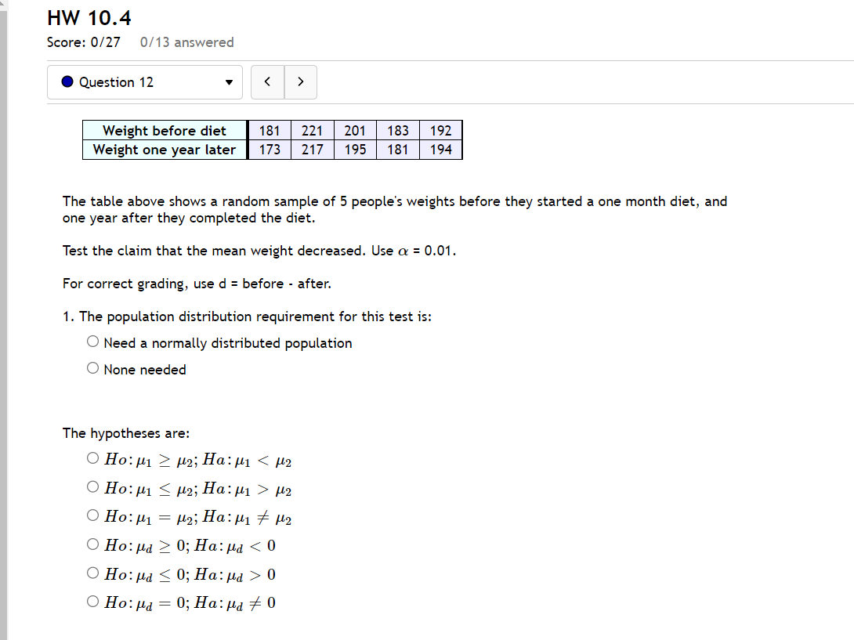Screen dimensions: 854x640
Task: Click the 'Weight before diet' row header
Action: (x=165, y=131)
